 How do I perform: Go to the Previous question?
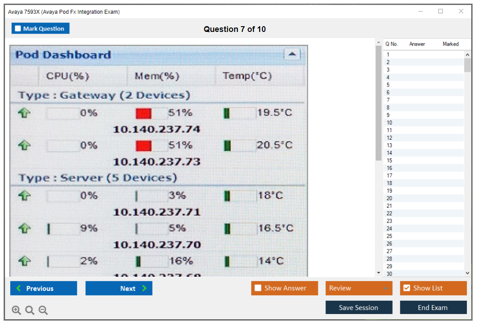(44, 288)
